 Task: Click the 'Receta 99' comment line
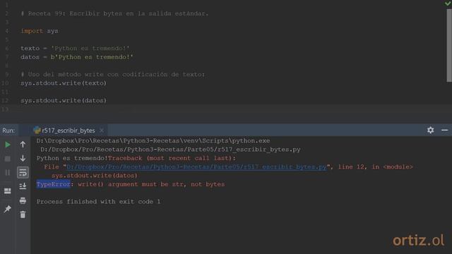(114, 13)
